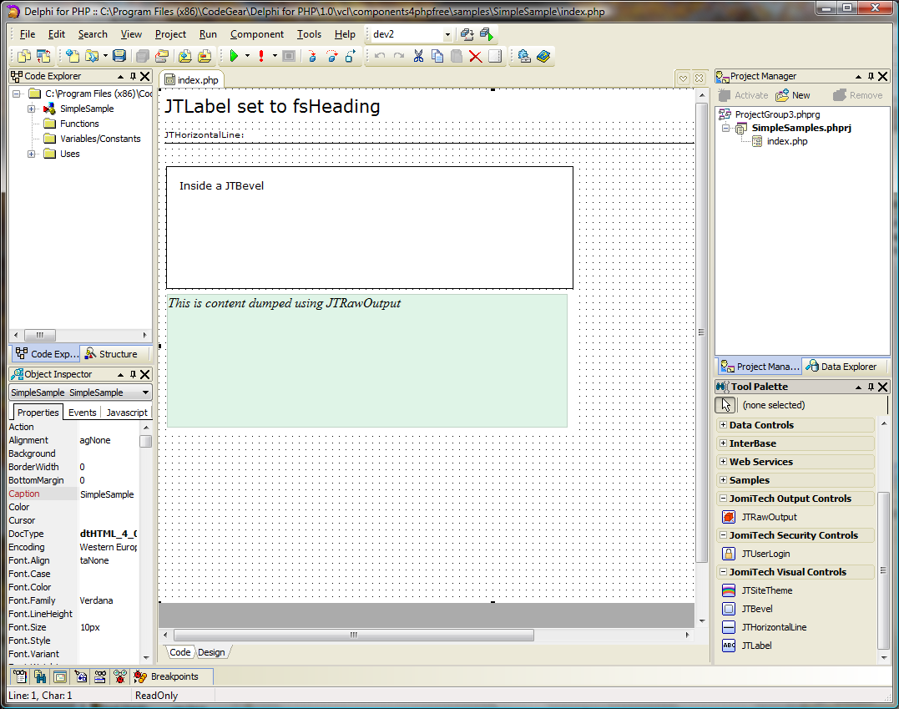The image size is (899, 709).
Task: Switch to the Structure tab
Action: [112, 354]
